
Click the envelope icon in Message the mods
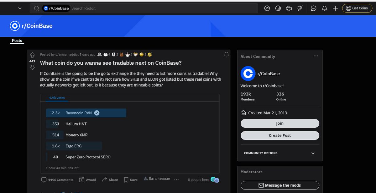[x=261, y=185]
